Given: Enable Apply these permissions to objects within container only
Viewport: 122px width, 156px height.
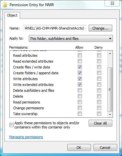Looking at the screenshot, I should tap(11, 125).
